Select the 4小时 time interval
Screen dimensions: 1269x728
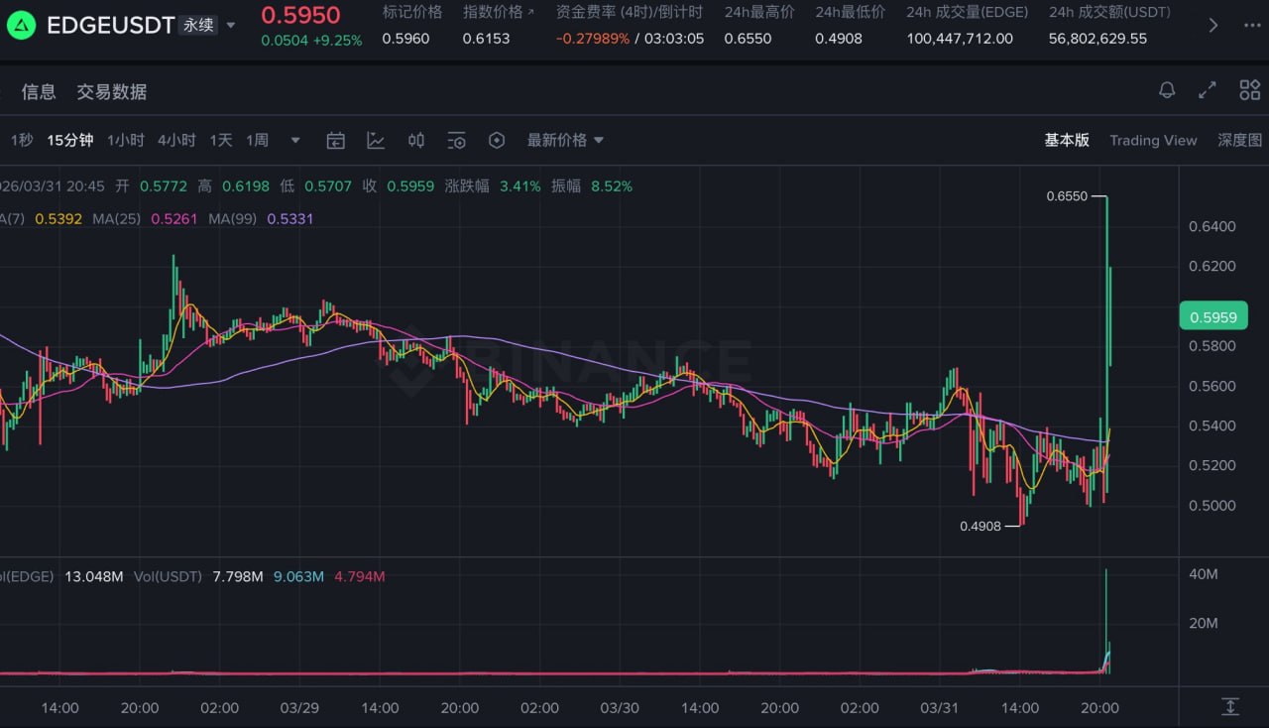176,141
